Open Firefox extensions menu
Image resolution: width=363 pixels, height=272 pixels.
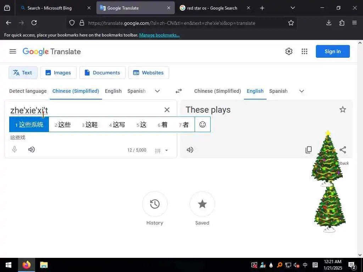(342, 23)
